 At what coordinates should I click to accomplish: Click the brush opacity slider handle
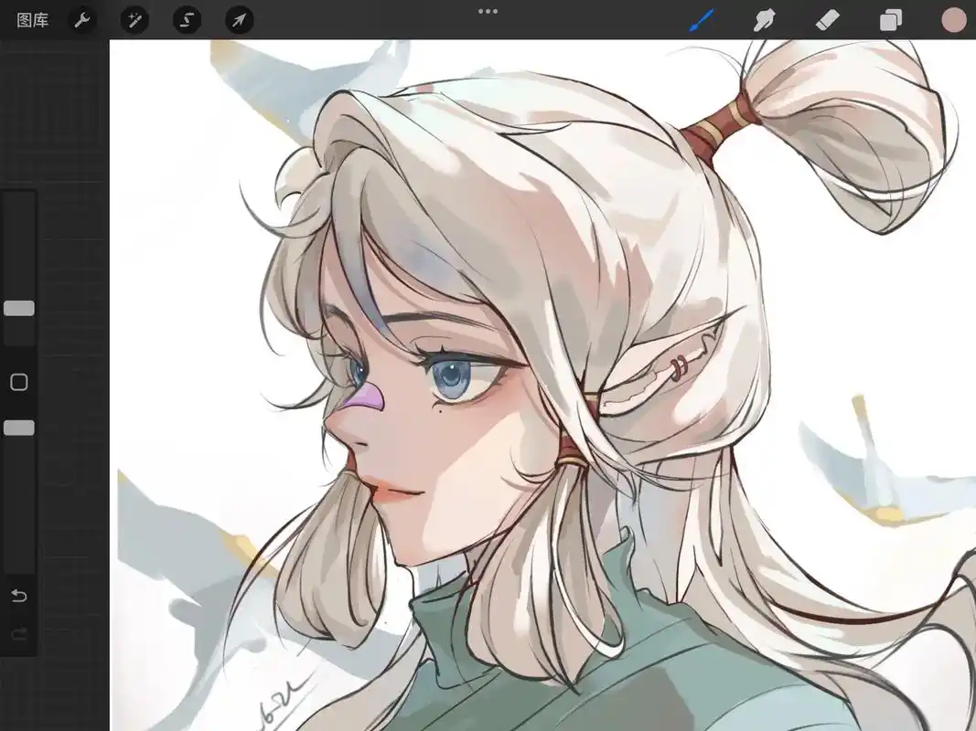[19, 428]
